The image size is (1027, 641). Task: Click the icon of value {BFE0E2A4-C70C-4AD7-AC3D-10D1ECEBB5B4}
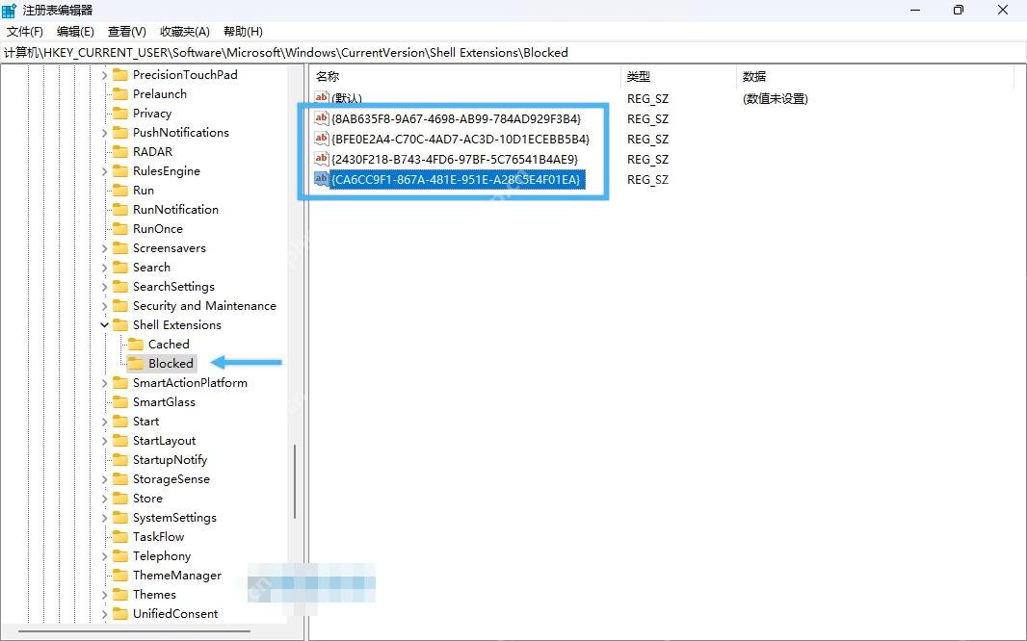[x=322, y=139]
